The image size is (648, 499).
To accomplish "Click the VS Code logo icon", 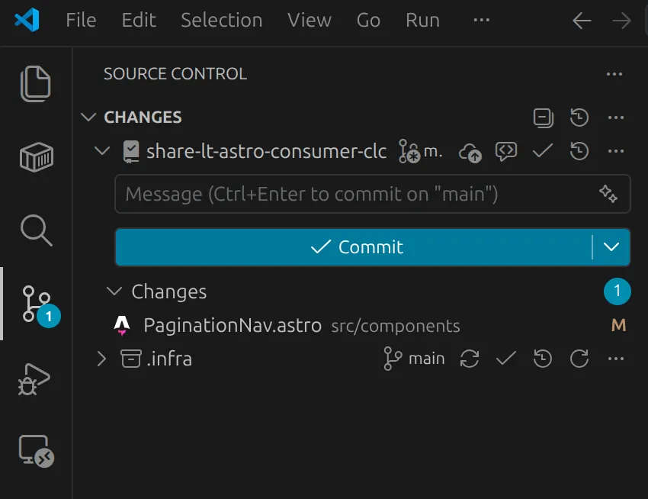I will pyautogui.click(x=27, y=20).
